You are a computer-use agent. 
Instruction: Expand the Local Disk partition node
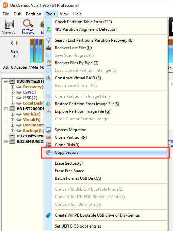12,103
